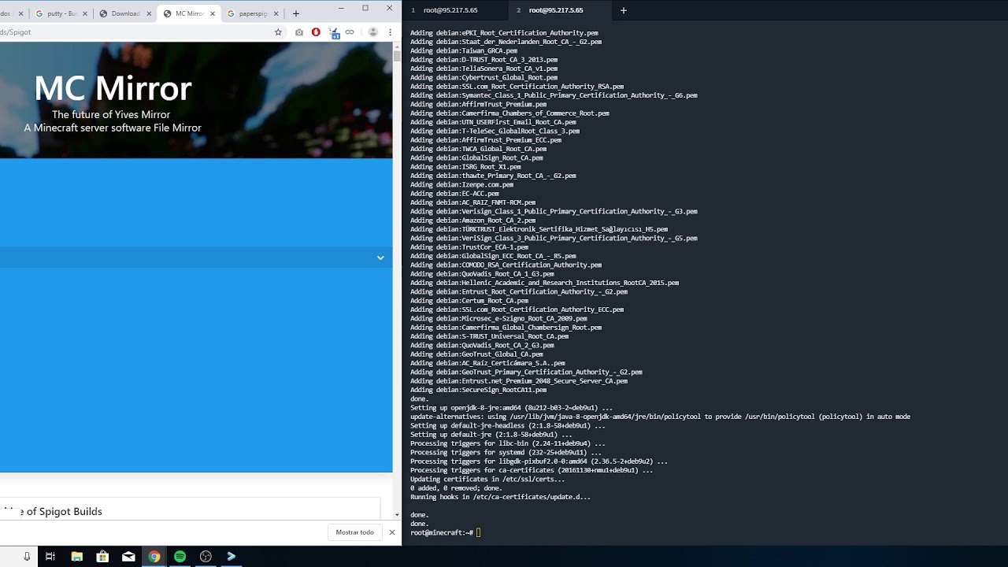The height and width of the screenshot is (567, 1008).
Task: Open the red Opera-style extension icon
Action: (316, 32)
